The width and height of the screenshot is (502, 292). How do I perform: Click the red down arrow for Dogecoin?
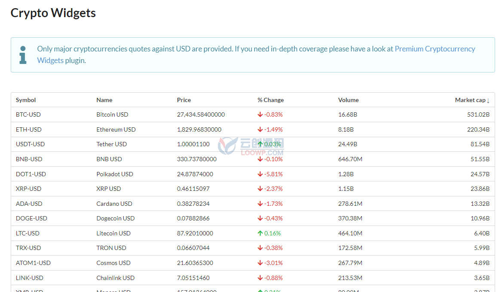(x=260, y=218)
